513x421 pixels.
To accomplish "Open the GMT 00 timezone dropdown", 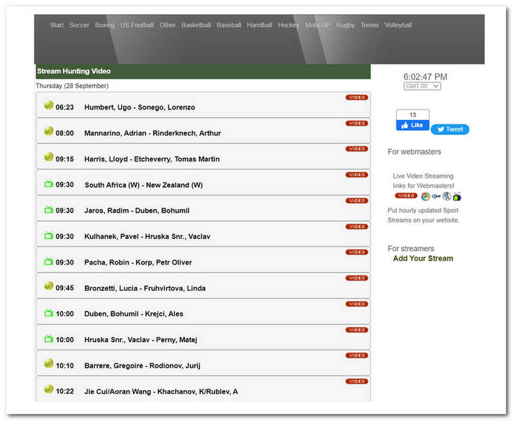I will pyautogui.click(x=422, y=87).
